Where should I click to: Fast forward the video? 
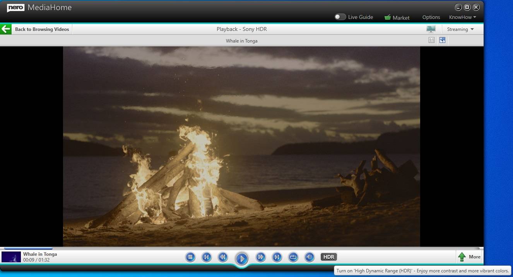coord(260,257)
